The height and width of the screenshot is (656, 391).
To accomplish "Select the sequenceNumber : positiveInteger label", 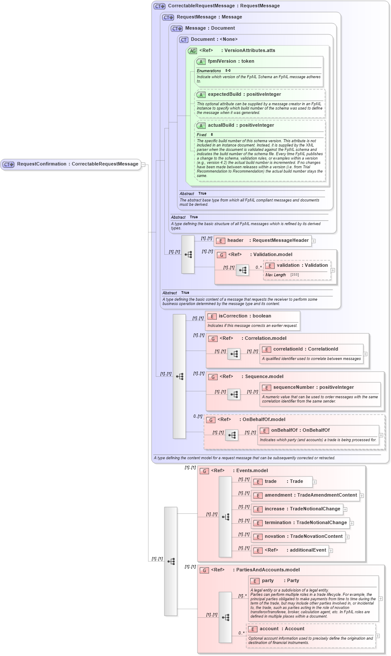I will coord(314,387).
